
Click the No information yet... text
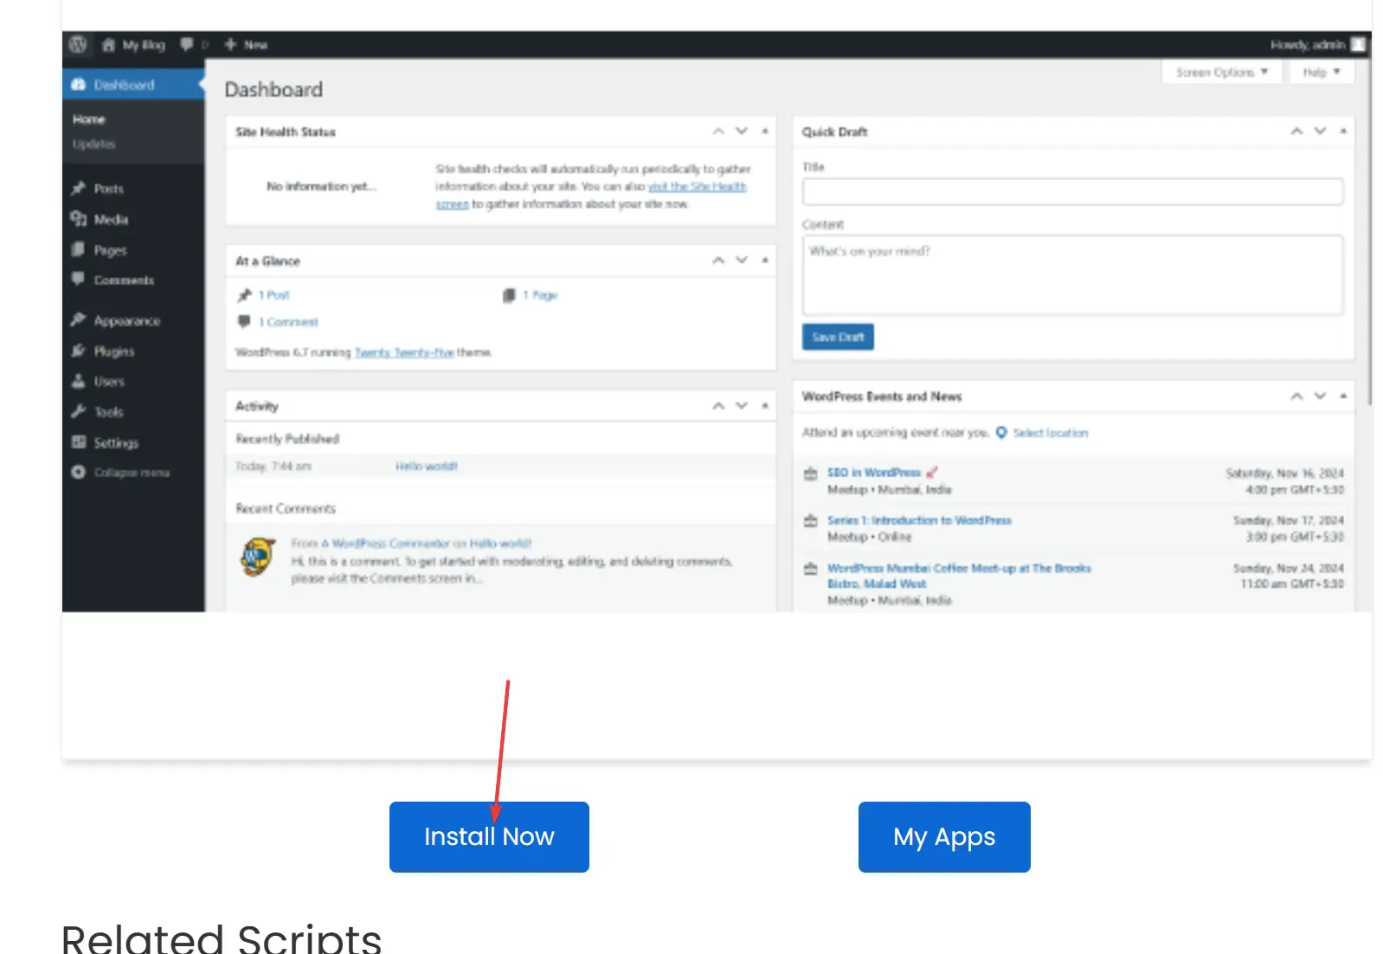[321, 186]
